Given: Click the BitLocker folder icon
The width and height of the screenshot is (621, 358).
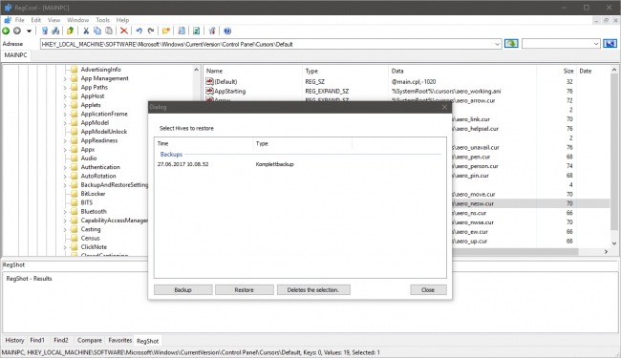Looking at the screenshot, I should coord(75,194).
